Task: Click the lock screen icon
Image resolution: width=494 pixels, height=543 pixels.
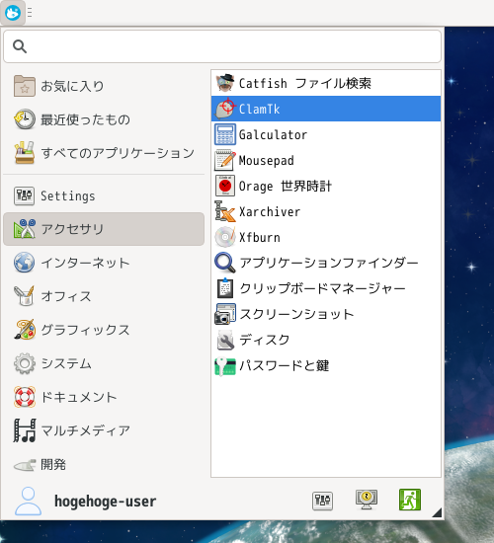Action: tap(367, 500)
